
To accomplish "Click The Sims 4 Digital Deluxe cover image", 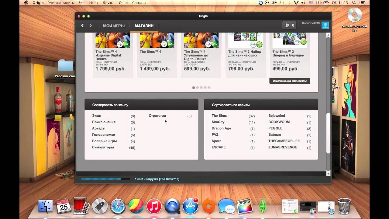I will click(x=113, y=40).
